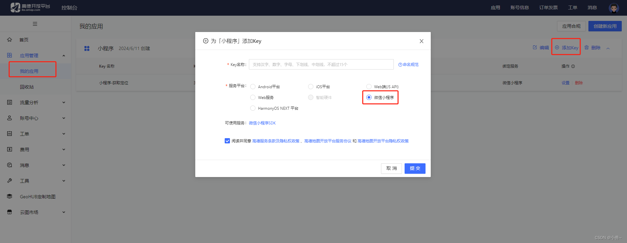Click the 添加Key plus icon
The height and width of the screenshot is (243, 627).
point(557,47)
